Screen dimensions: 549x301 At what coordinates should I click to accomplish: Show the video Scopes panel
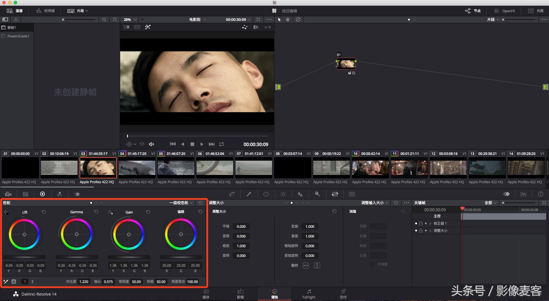[523, 194]
